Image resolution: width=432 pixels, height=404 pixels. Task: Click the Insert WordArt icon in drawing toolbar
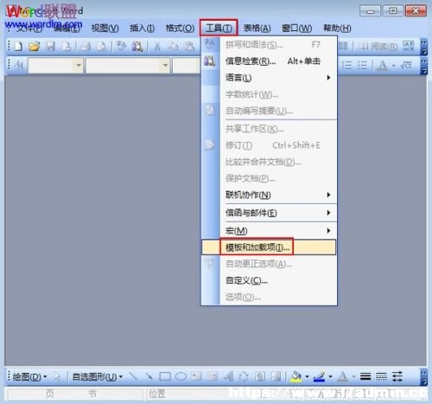pyautogui.click(x=228, y=376)
